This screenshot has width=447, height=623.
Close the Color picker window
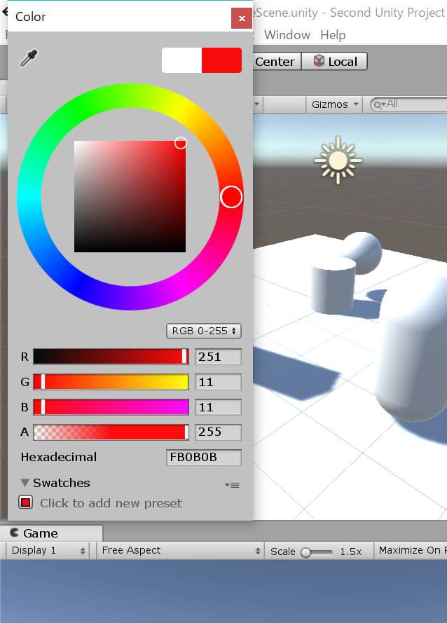click(x=241, y=18)
